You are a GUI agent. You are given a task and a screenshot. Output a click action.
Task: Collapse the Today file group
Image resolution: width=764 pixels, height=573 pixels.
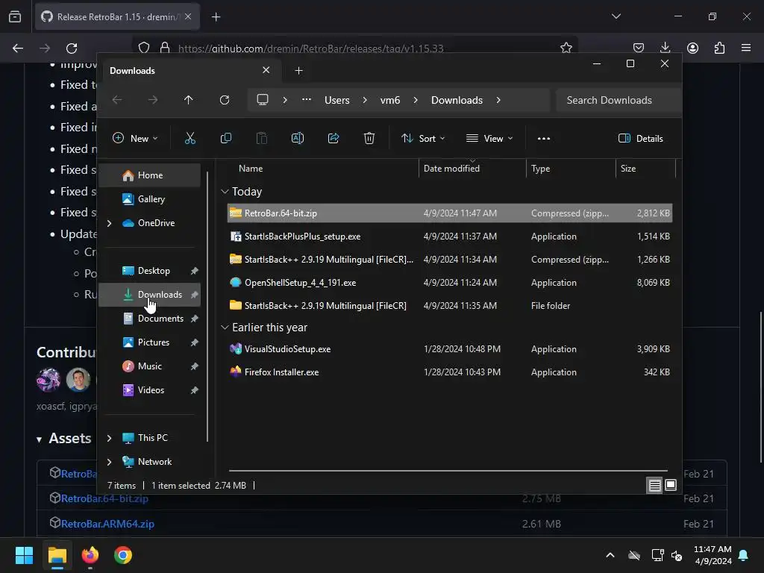point(225,192)
